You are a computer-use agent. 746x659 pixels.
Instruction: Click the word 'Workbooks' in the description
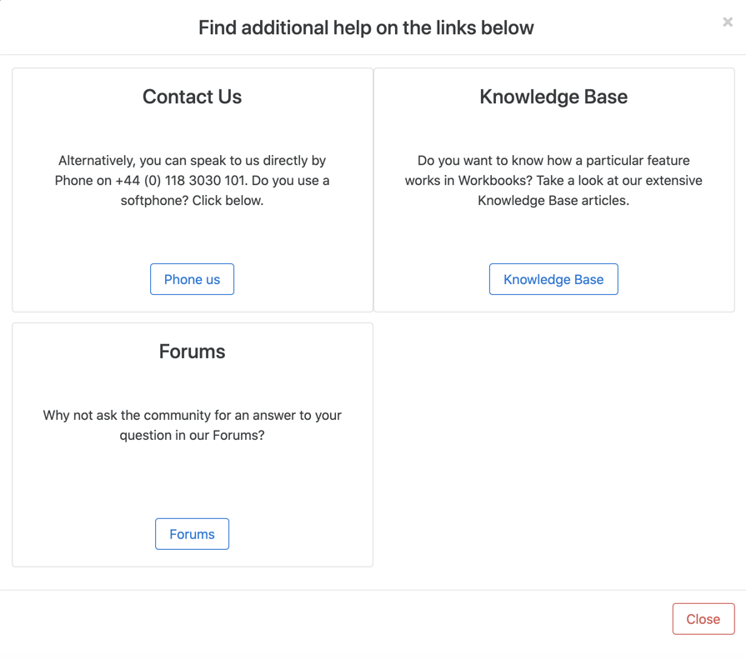(488, 181)
